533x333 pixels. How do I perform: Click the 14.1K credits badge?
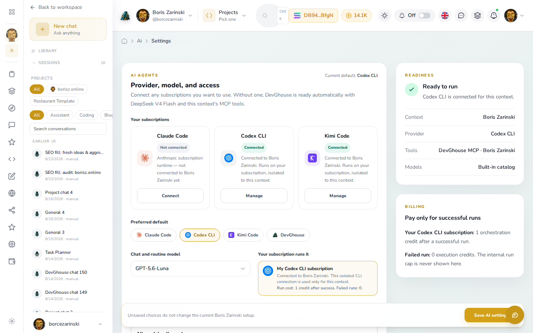click(x=356, y=16)
